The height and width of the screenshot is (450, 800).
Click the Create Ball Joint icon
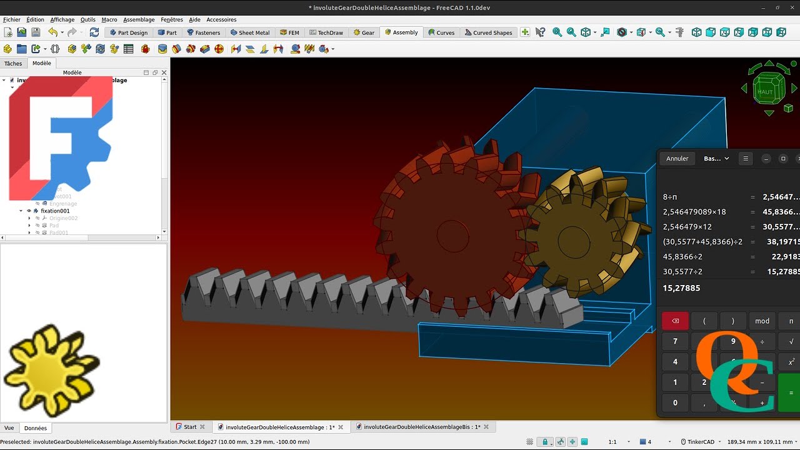click(219, 49)
